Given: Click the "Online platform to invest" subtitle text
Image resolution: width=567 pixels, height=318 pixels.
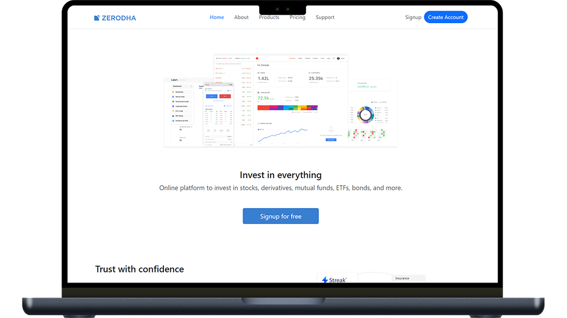Looking at the screenshot, I should point(281,188).
